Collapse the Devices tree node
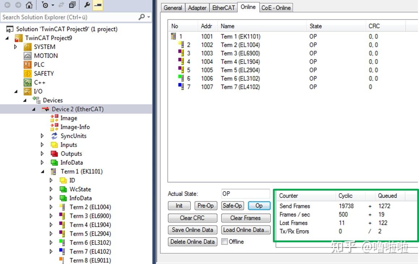The image size is (419, 264). pos(25,101)
